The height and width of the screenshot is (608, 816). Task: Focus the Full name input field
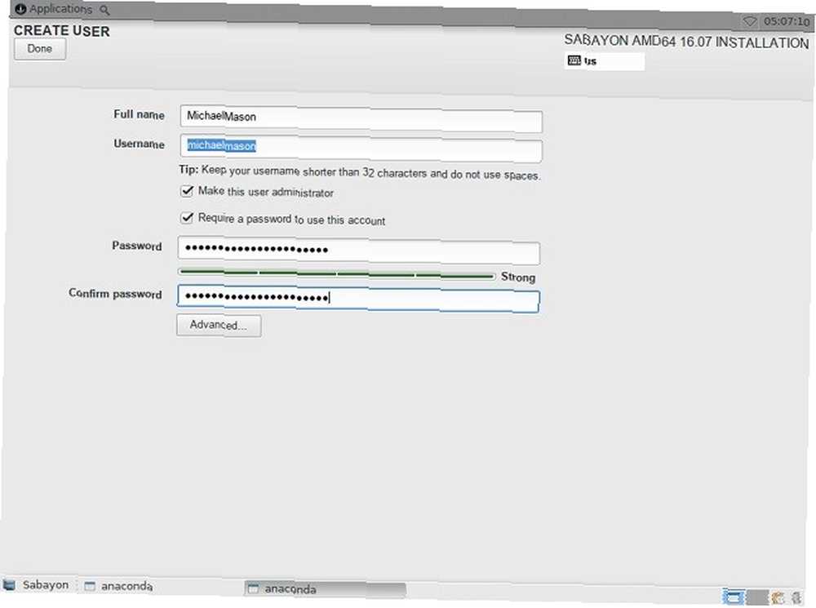pyautogui.click(x=361, y=118)
